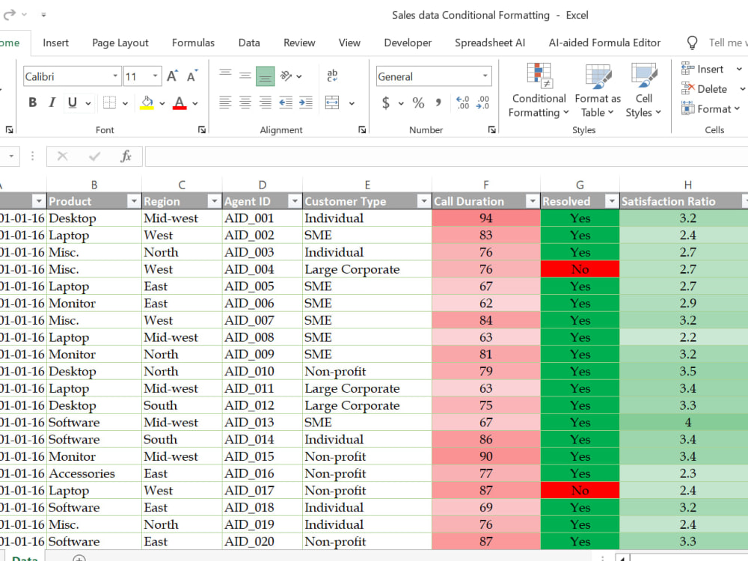Switch to Formulas tab

click(x=193, y=43)
